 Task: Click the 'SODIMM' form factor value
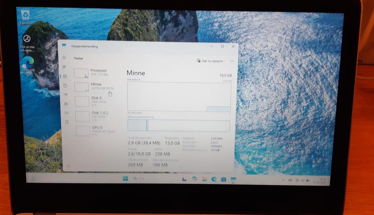[216, 146]
